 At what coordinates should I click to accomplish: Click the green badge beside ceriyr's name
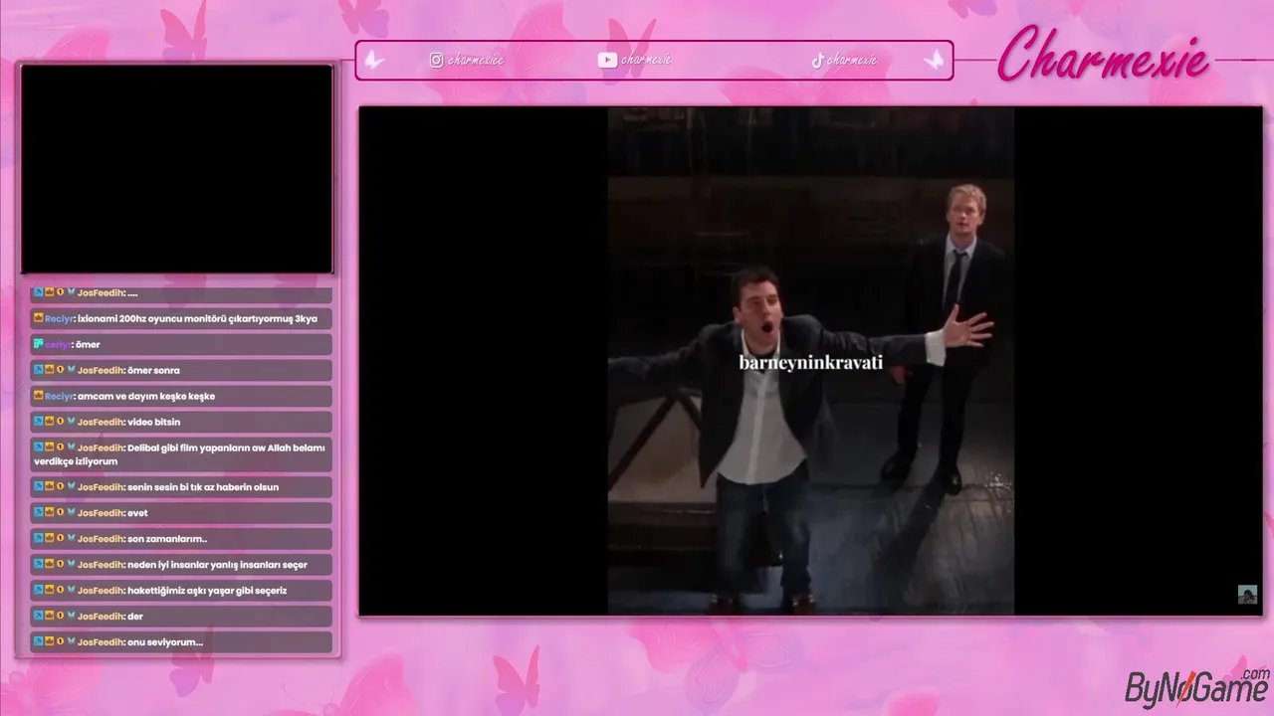(38, 344)
